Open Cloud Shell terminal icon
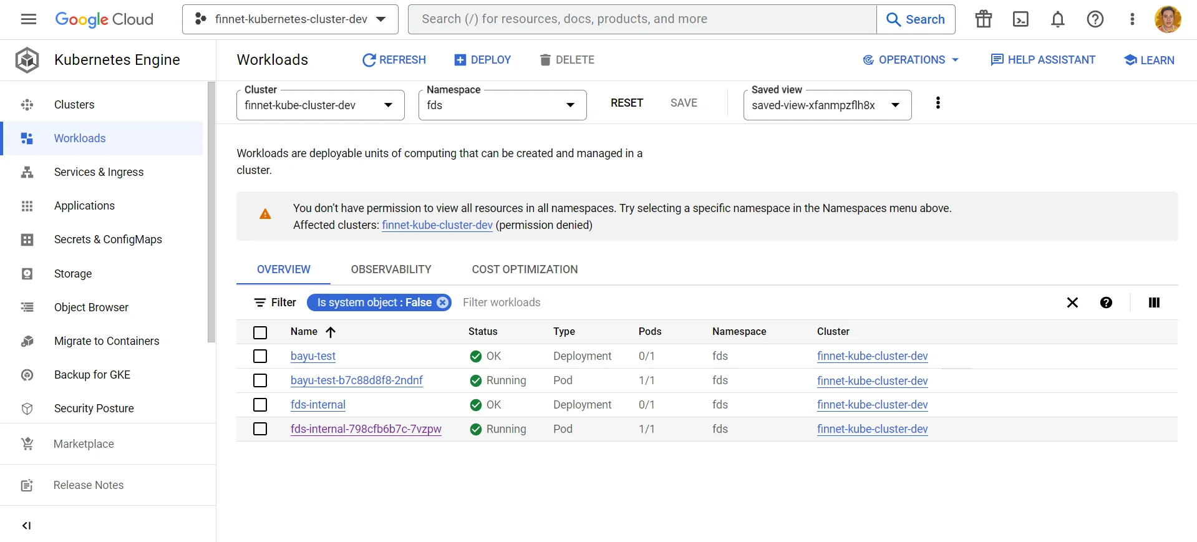Screen dimensions: 1197x542 pos(1020,19)
